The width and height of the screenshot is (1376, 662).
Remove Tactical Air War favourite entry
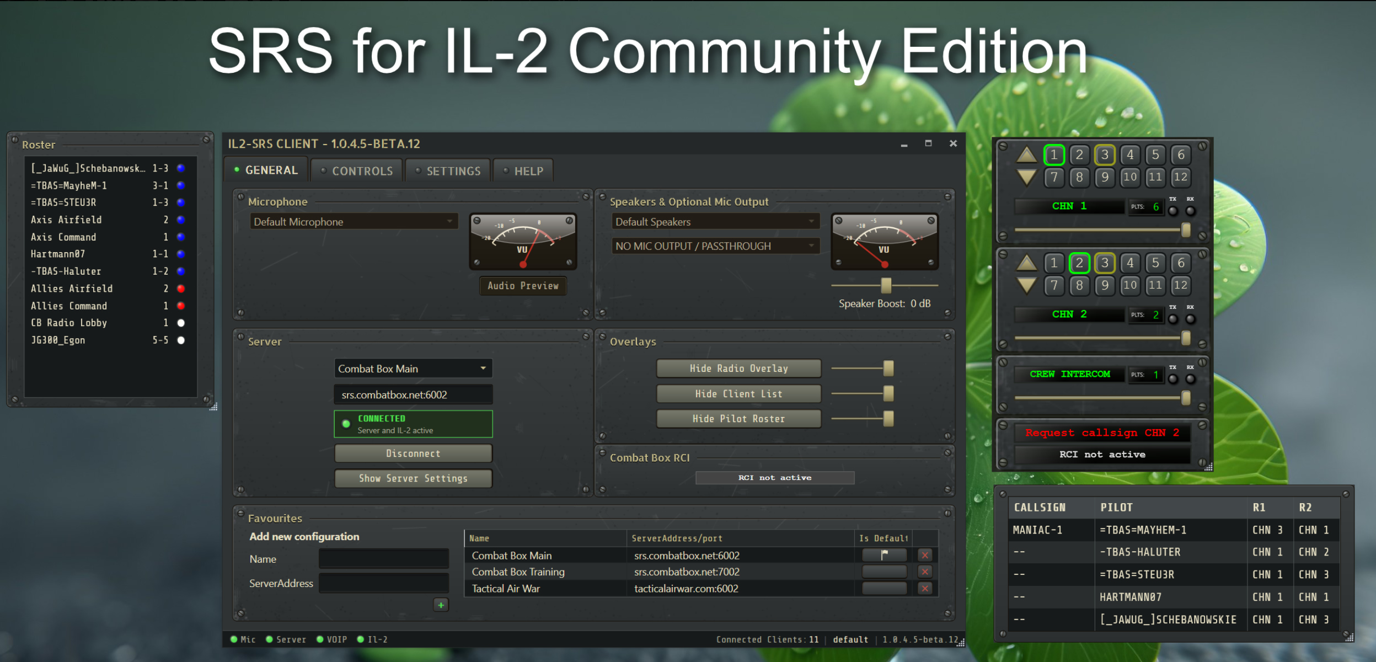tap(925, 589)
